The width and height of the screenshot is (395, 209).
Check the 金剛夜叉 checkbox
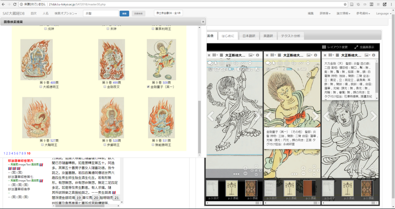point(105,87)
